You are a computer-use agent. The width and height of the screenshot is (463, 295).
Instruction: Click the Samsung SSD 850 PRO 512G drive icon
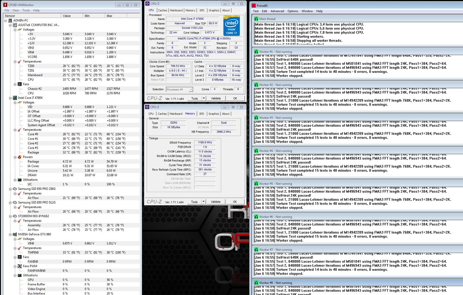(x=15, y=203)
